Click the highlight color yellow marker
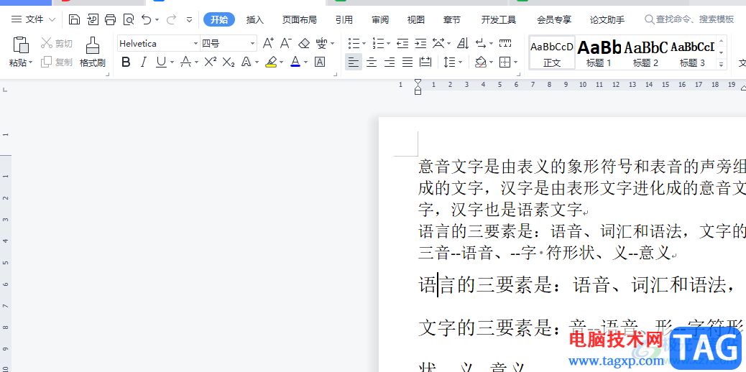 pos(271,62)
